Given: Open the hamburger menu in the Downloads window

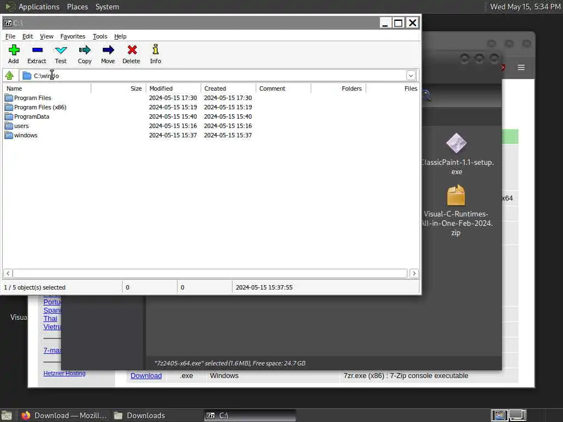Looking at the screenshot, I should [521, 67].
